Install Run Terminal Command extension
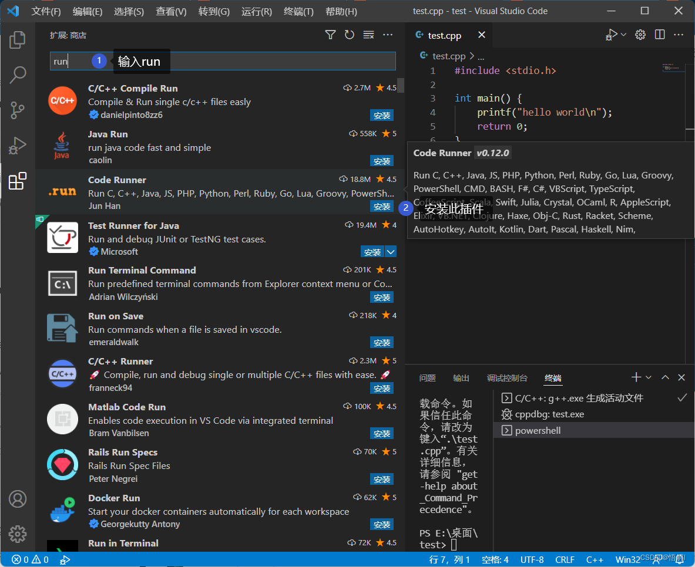 click(382, 297)
